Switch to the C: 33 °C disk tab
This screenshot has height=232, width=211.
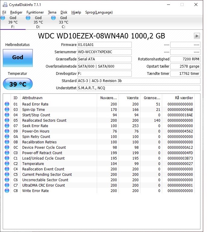click(64, 22)
